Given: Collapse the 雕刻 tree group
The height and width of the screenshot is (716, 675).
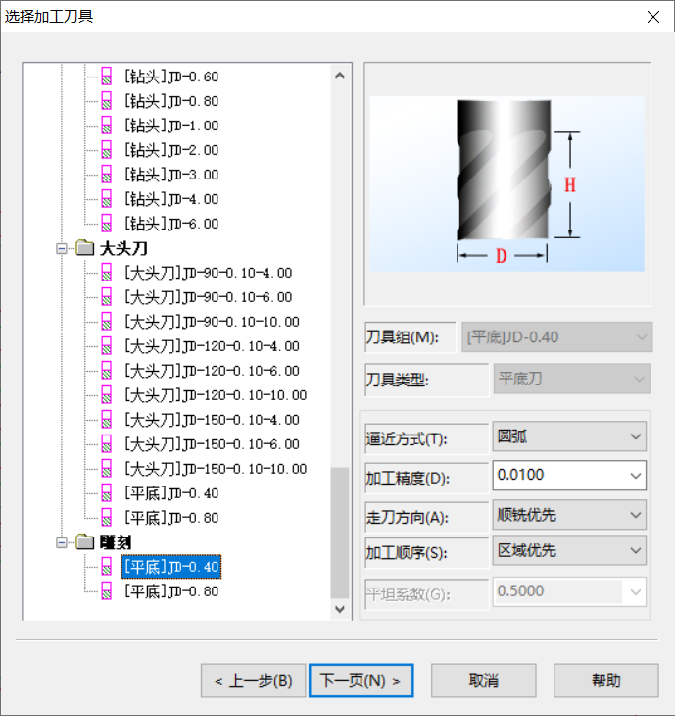Looking at the screenshot, I should pyautogui.click(x=61, y=543).
